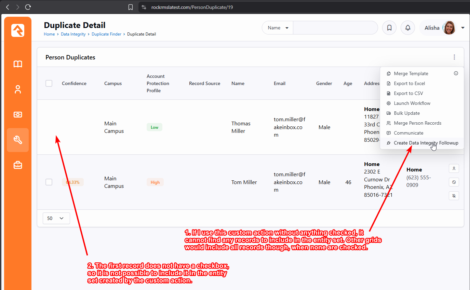Click Tom Miller's view person icon
This screenshot has height=290, width=470.
tap(454, 168)
